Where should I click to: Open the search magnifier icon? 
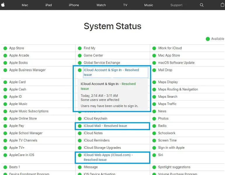(202, 5)
